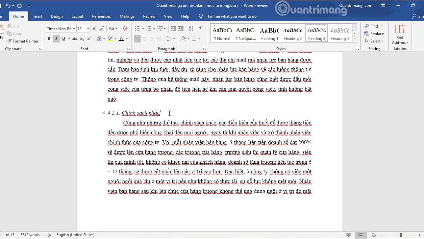
Task: Open the highlight color dropdown arrow
Action: [x=115, y=39]
